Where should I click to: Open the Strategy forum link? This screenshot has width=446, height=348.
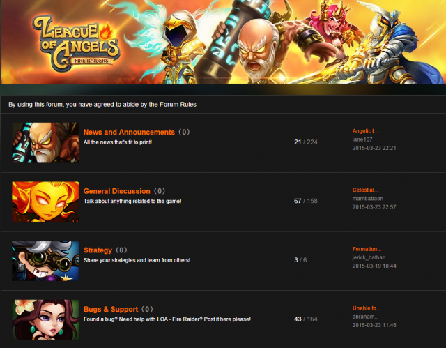pos(98,250)
